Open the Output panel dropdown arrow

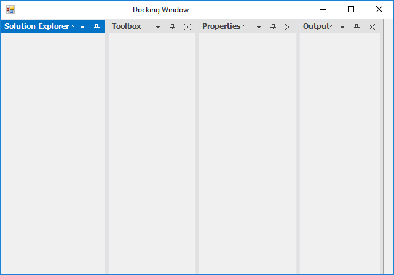342,27
